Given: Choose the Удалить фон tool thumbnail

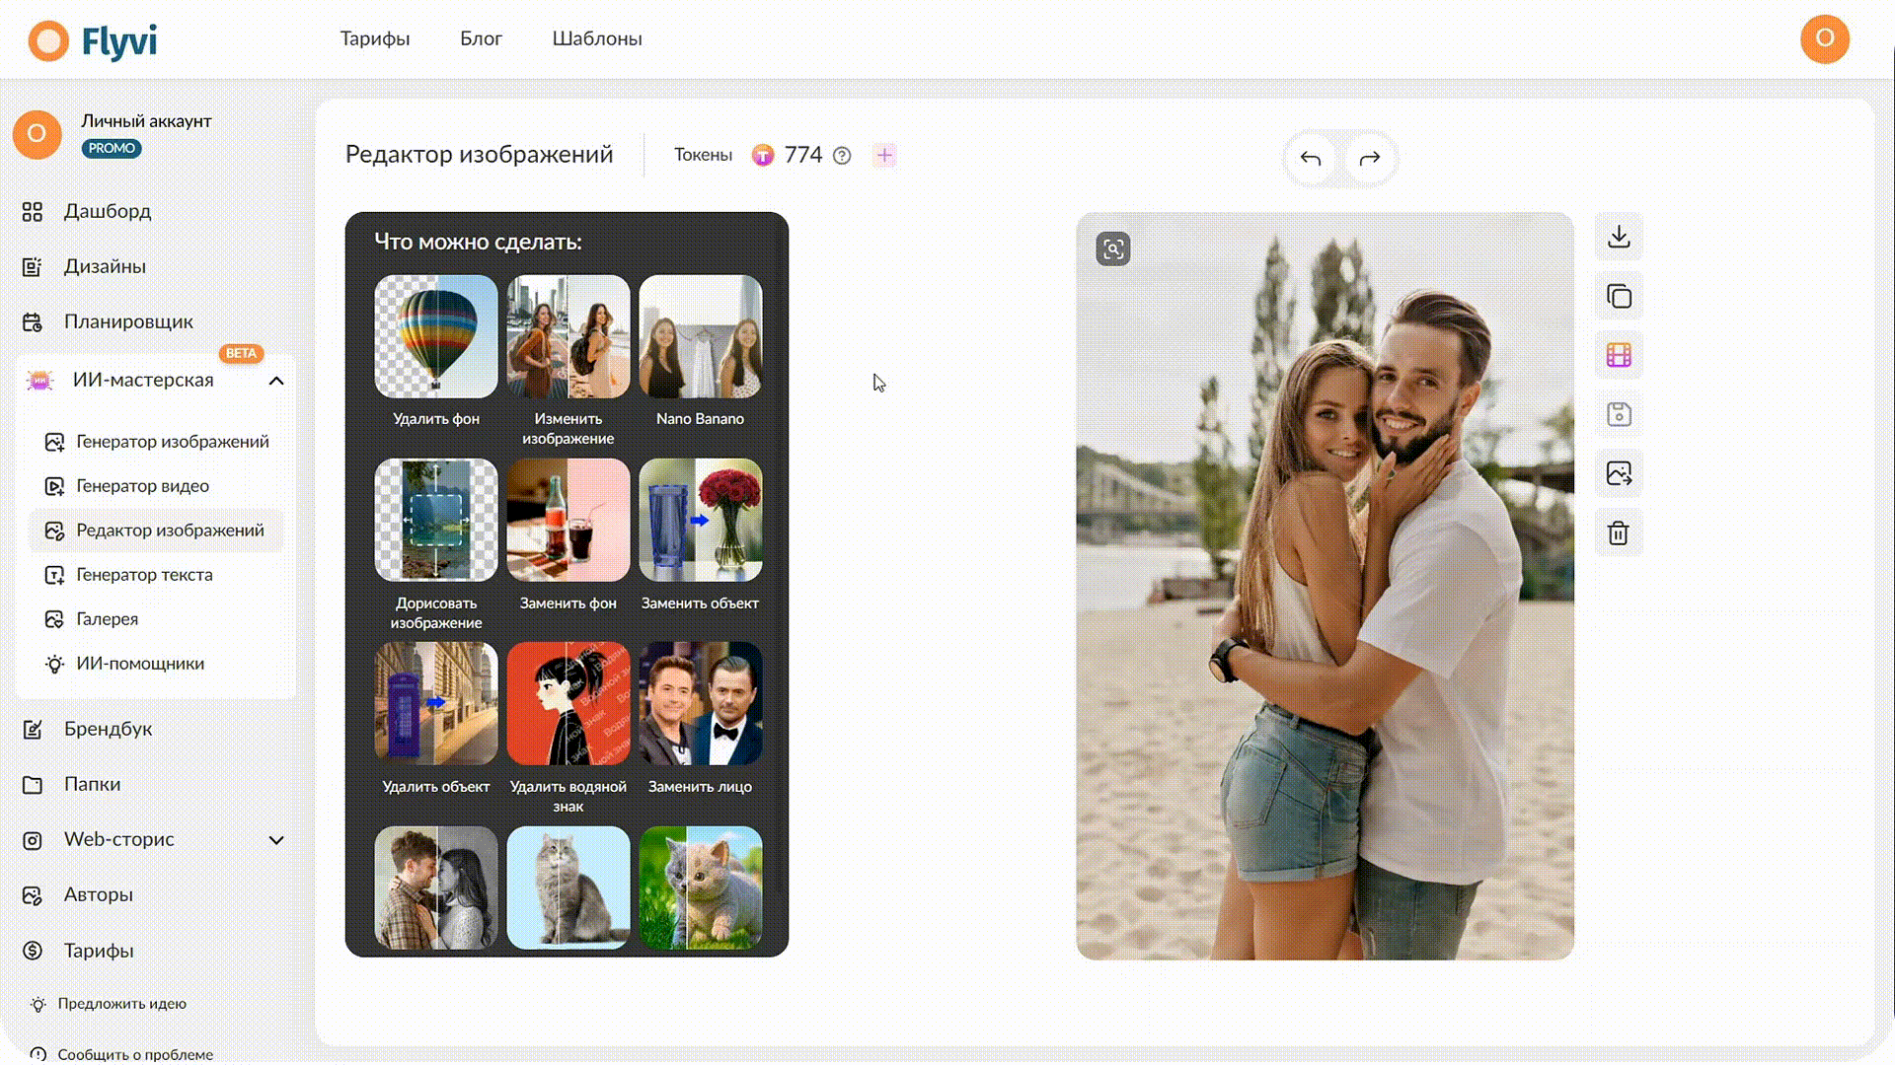Looking at the screenshot, I should 436,336.
